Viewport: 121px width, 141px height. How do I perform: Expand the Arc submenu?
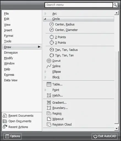click(x=45, y=14)
